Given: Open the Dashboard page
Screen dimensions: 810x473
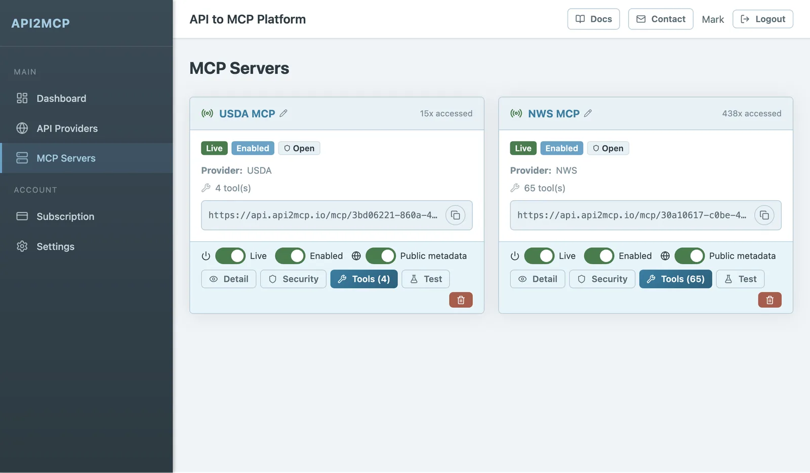Looking at the screenshot, I should pyautogui.click(x=86, y=98).
